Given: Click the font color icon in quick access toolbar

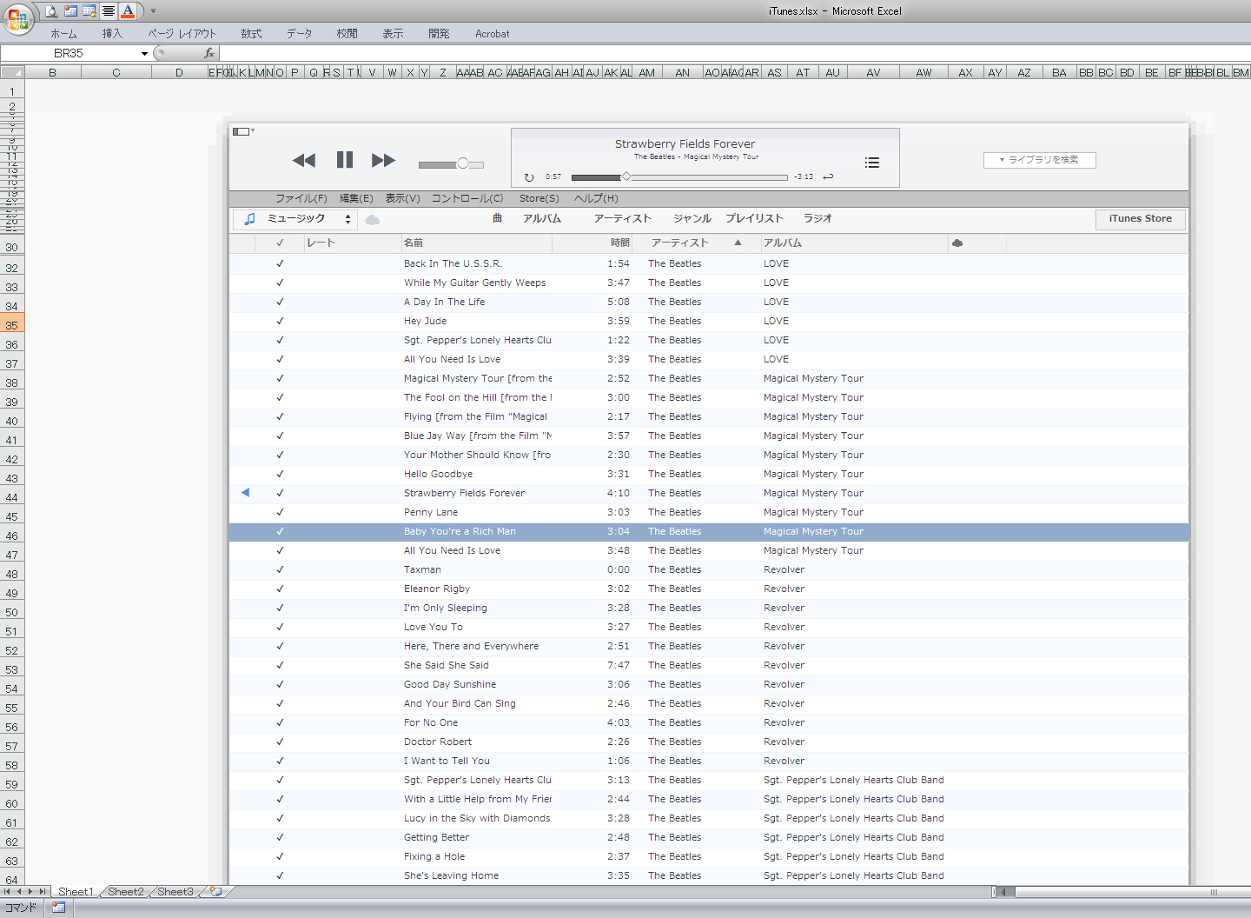Looking at the screenshot, I should click(128, 11).
